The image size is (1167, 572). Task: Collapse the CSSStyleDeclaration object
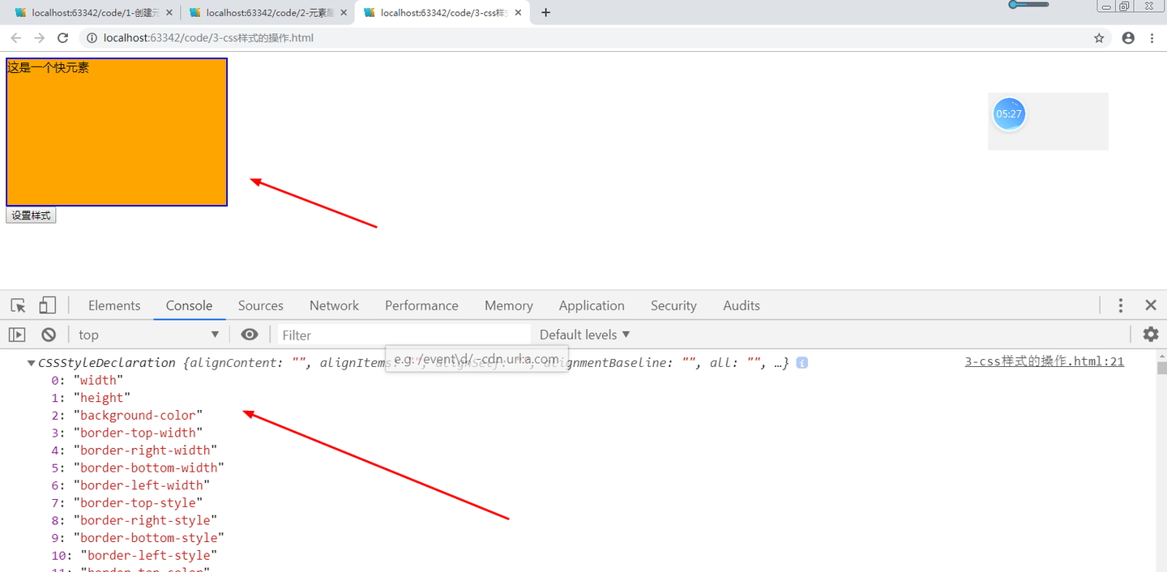tap(30, 362)
